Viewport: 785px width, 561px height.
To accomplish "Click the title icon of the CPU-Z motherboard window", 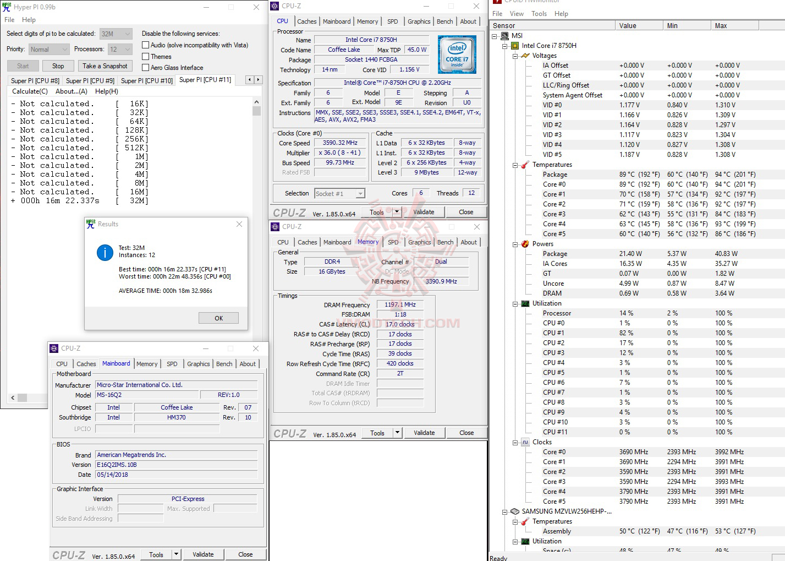I will click(54, 348).
